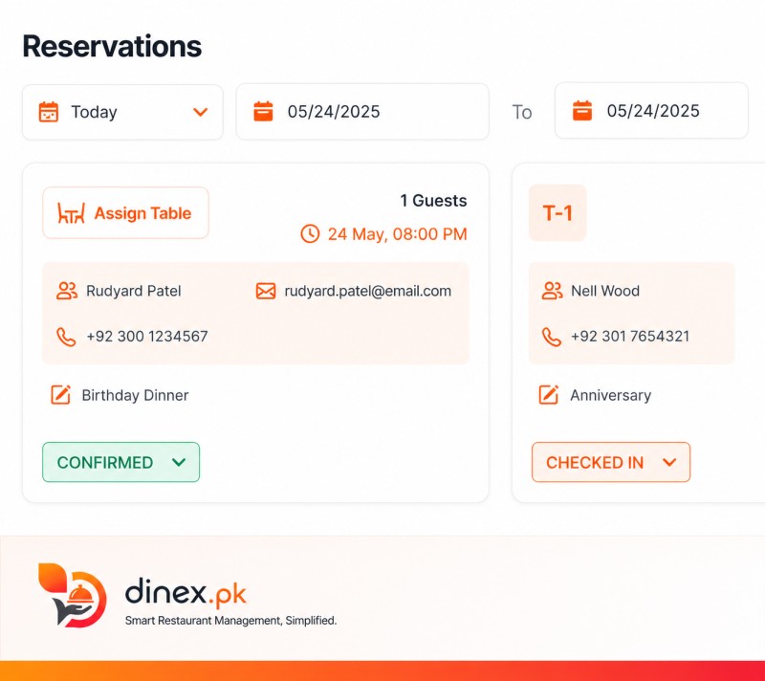Screen dimensions: 765x681
Task: Click the envelope icon for Rudyard's email
Action: (266, 291)
